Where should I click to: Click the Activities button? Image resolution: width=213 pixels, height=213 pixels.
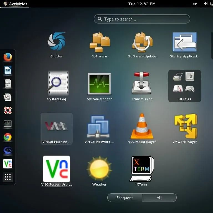(x=15, y=4)
